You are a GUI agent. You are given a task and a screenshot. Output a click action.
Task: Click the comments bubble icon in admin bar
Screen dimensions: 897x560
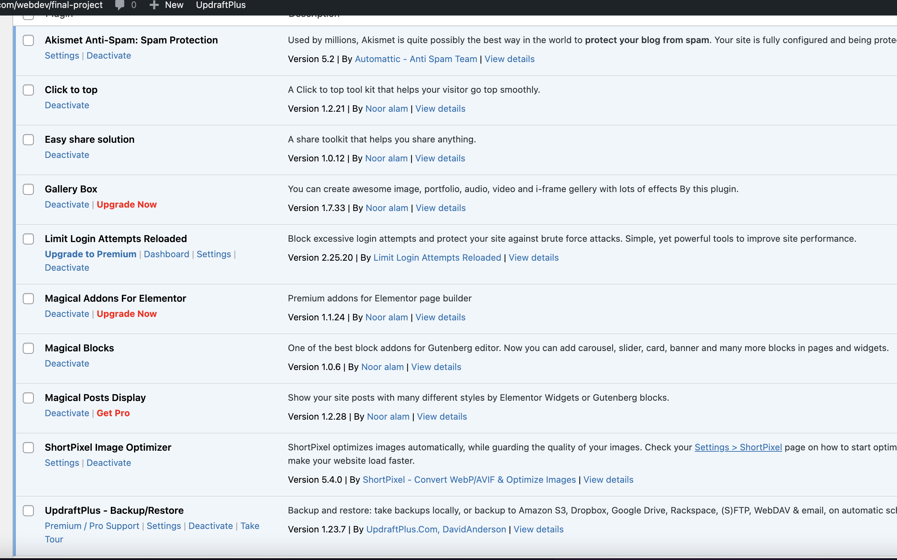pos(119,5)
